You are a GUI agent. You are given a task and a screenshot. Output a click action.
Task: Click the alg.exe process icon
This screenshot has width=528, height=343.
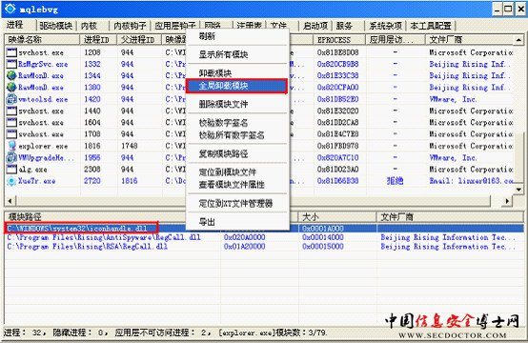pos(11,170)
